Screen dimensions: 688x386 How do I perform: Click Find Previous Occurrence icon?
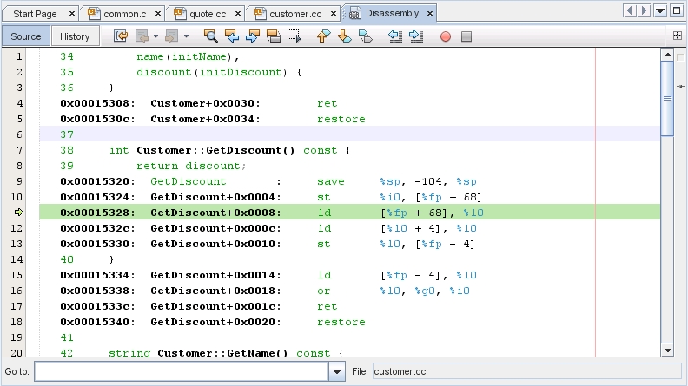point(232,36)
